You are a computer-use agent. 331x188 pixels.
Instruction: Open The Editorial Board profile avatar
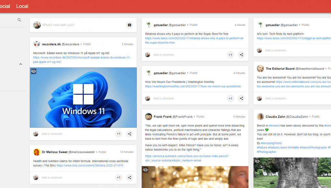pyautogui.click(x=260, y=69)
